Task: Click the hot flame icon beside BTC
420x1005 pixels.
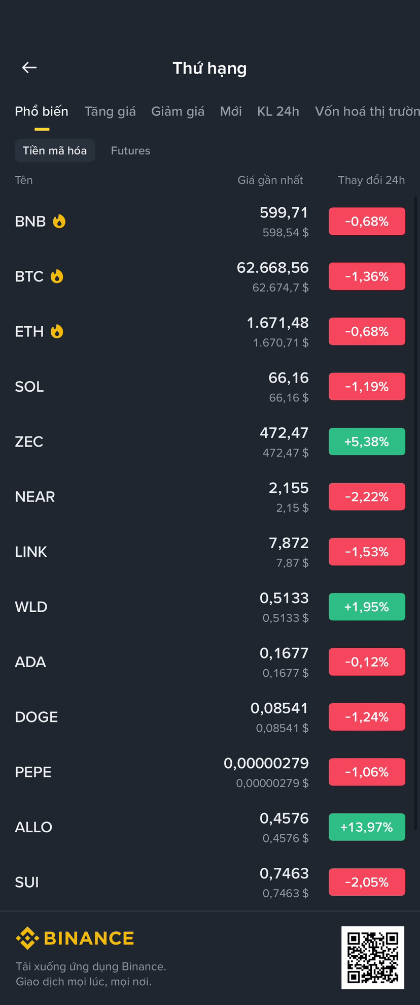Action: [x=57, y=276]
